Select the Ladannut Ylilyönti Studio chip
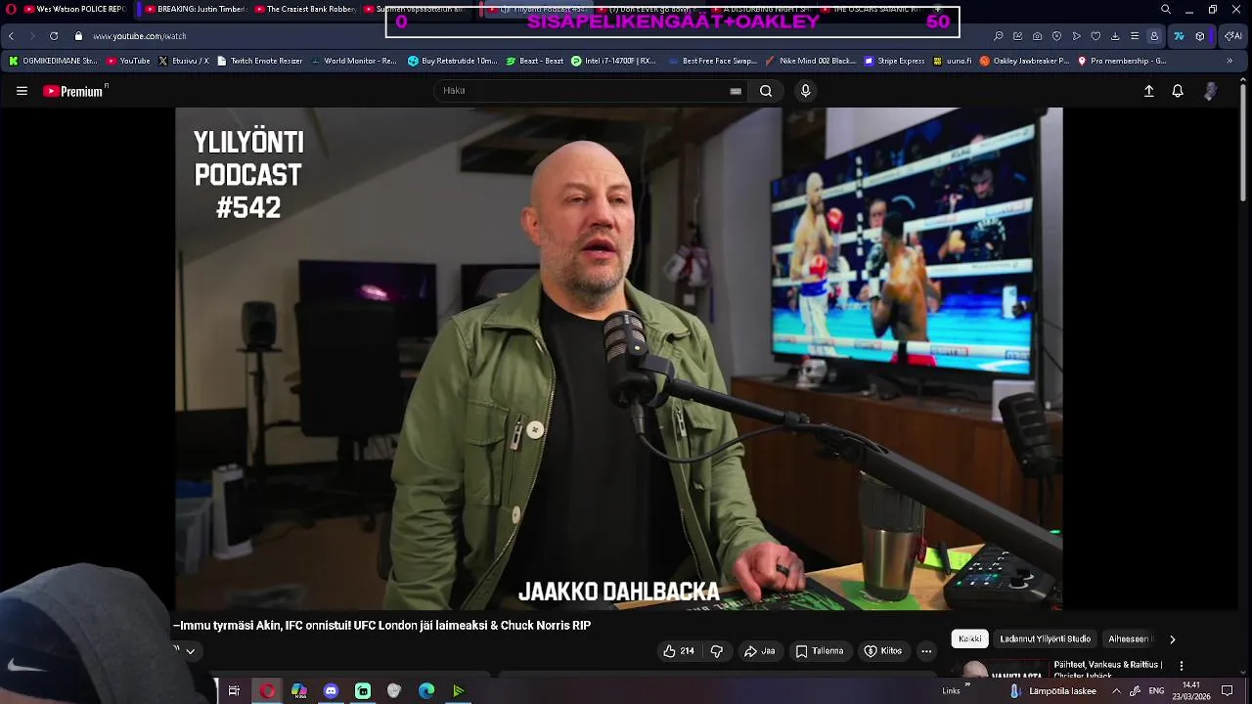The width and height of the screenshot is (1252, 704). click(x=1045, y=639)
